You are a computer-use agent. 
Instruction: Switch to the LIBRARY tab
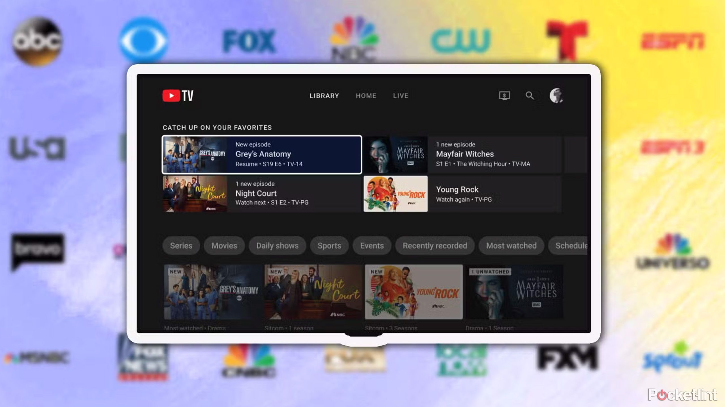coord(324,96)
